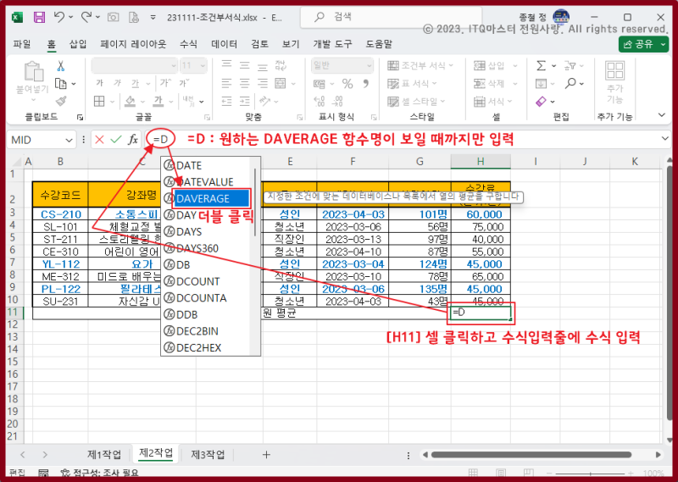Click the AutoSum sigma icon
Viewport: 678px width, 482px height.
[x=541, y=66]
